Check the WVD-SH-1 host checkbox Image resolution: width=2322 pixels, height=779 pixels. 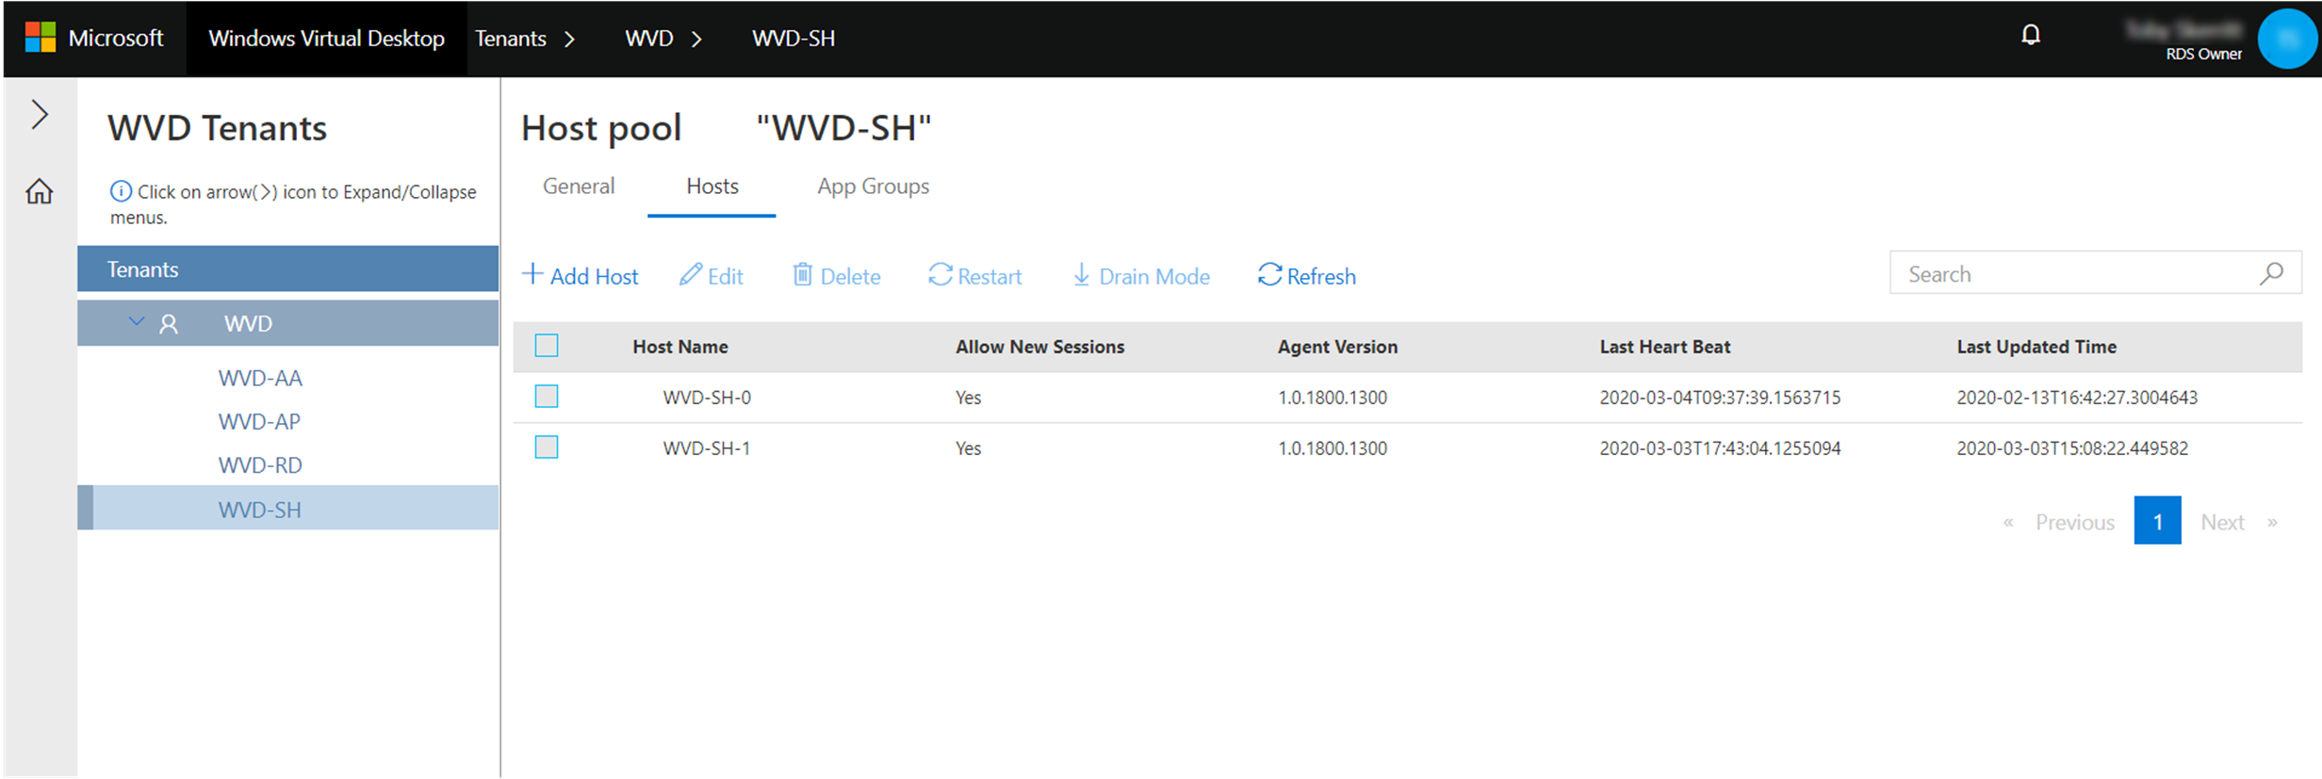click(x=547, y=447)
